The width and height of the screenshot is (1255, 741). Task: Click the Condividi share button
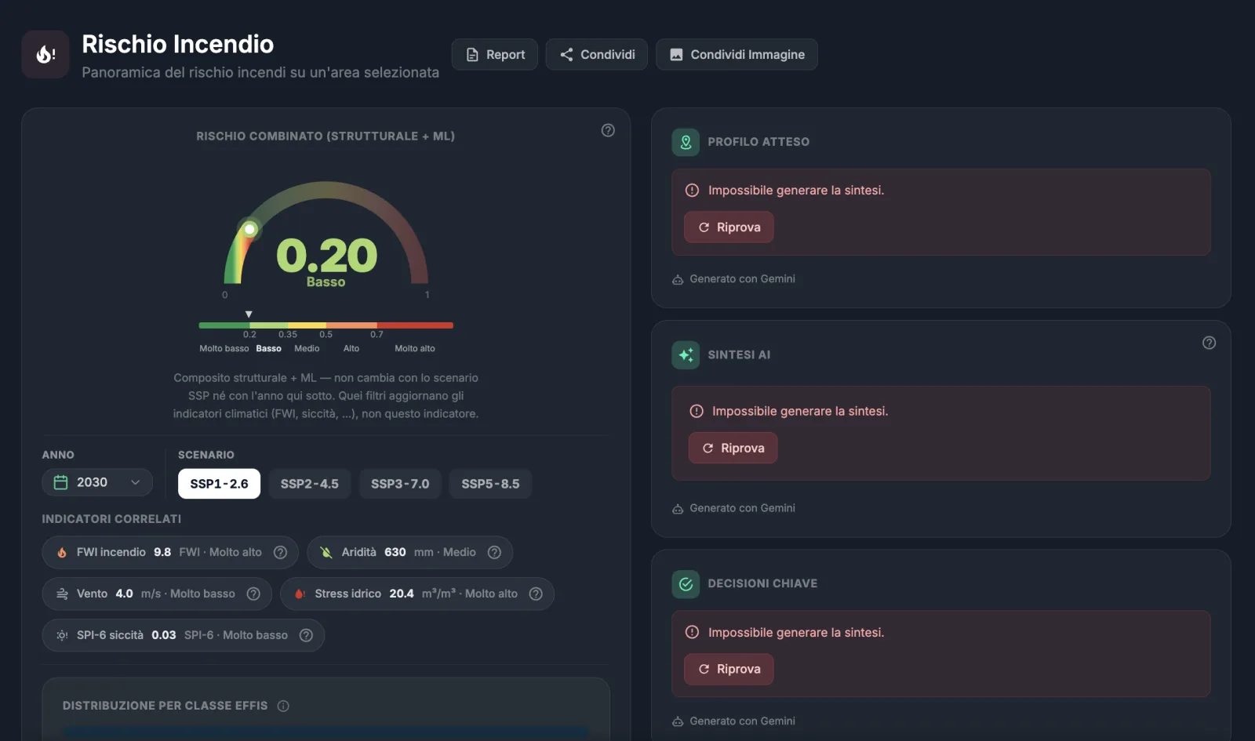[x=597, y=54]
